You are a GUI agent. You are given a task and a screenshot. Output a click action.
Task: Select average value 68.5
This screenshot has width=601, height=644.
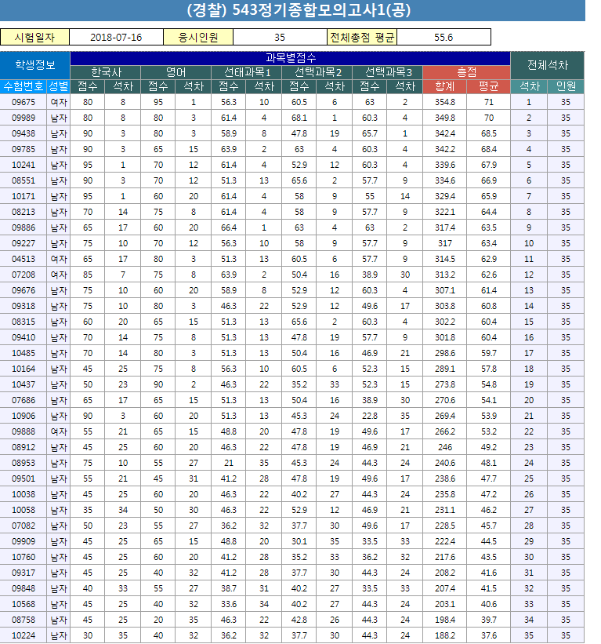pos(489,133)
